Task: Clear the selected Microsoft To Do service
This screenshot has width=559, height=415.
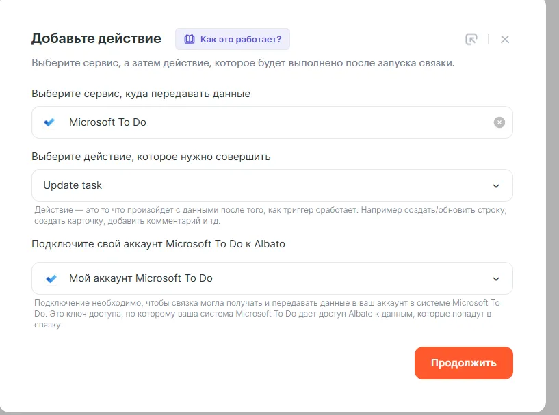Action: (499, 122)
